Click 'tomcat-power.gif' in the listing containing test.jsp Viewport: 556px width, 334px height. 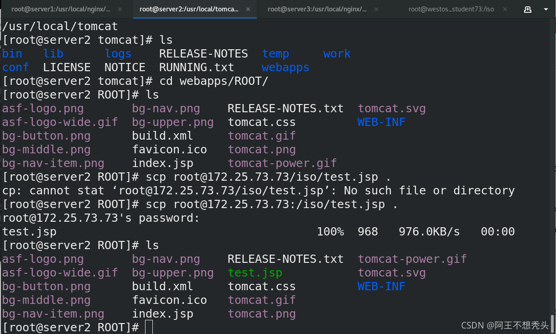[x=412, y=259]
